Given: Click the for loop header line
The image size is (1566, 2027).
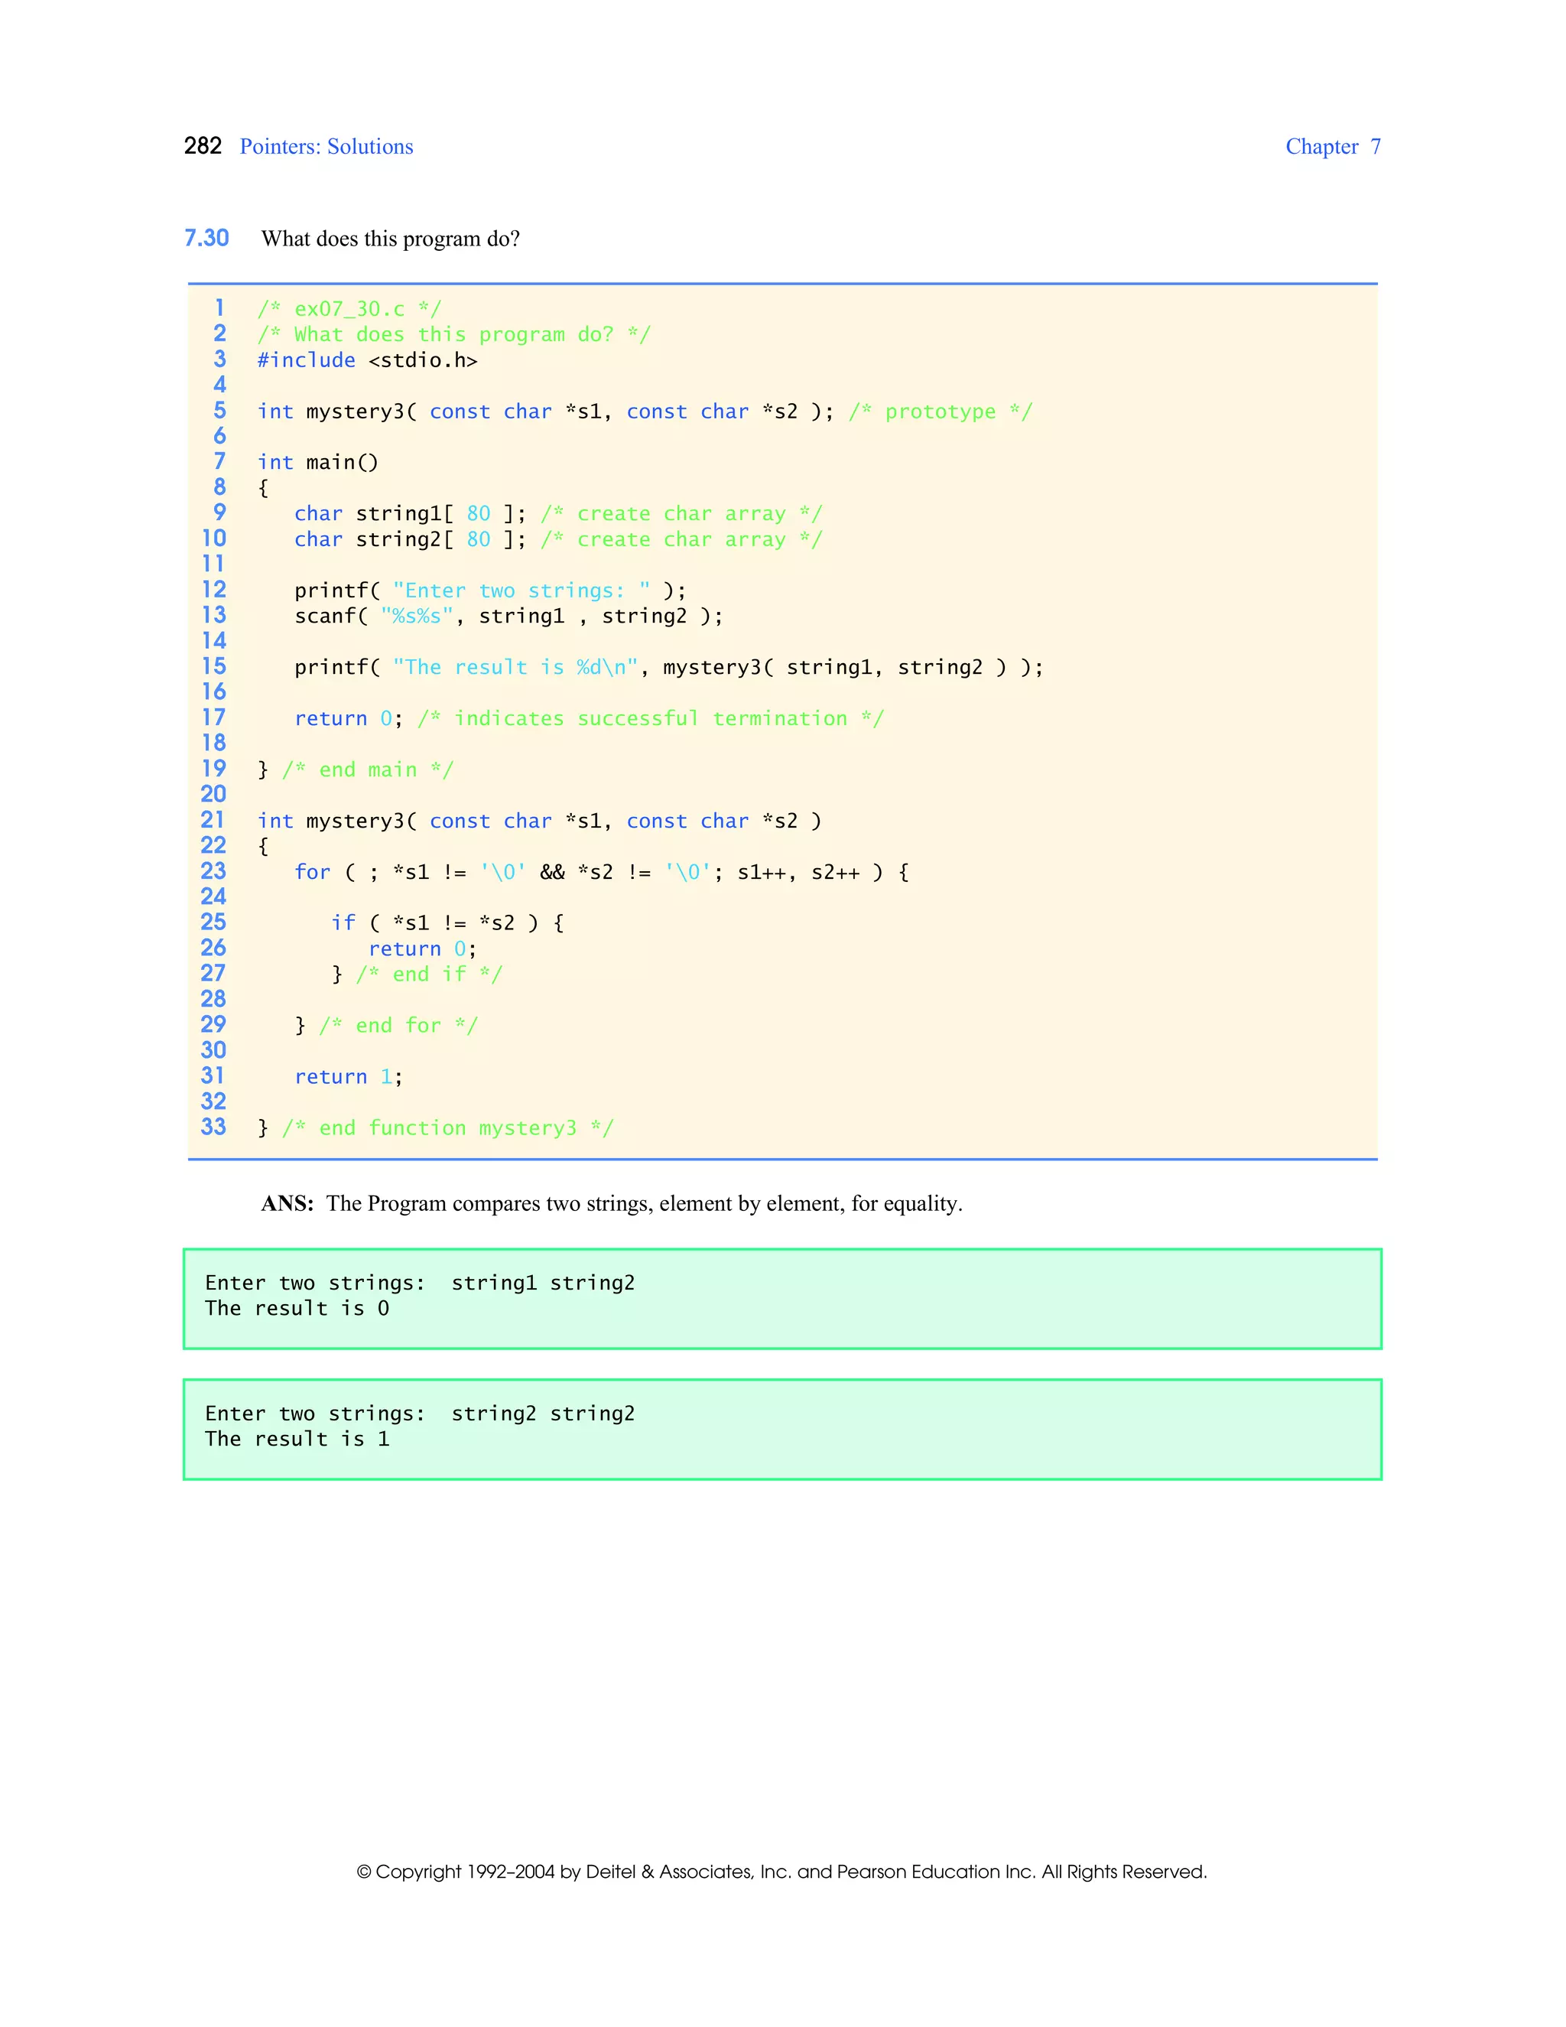Looking at the screenshot, I should 600,873.
